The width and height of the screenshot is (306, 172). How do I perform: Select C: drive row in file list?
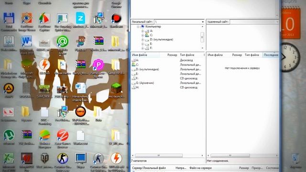click(x=167, y=65)
